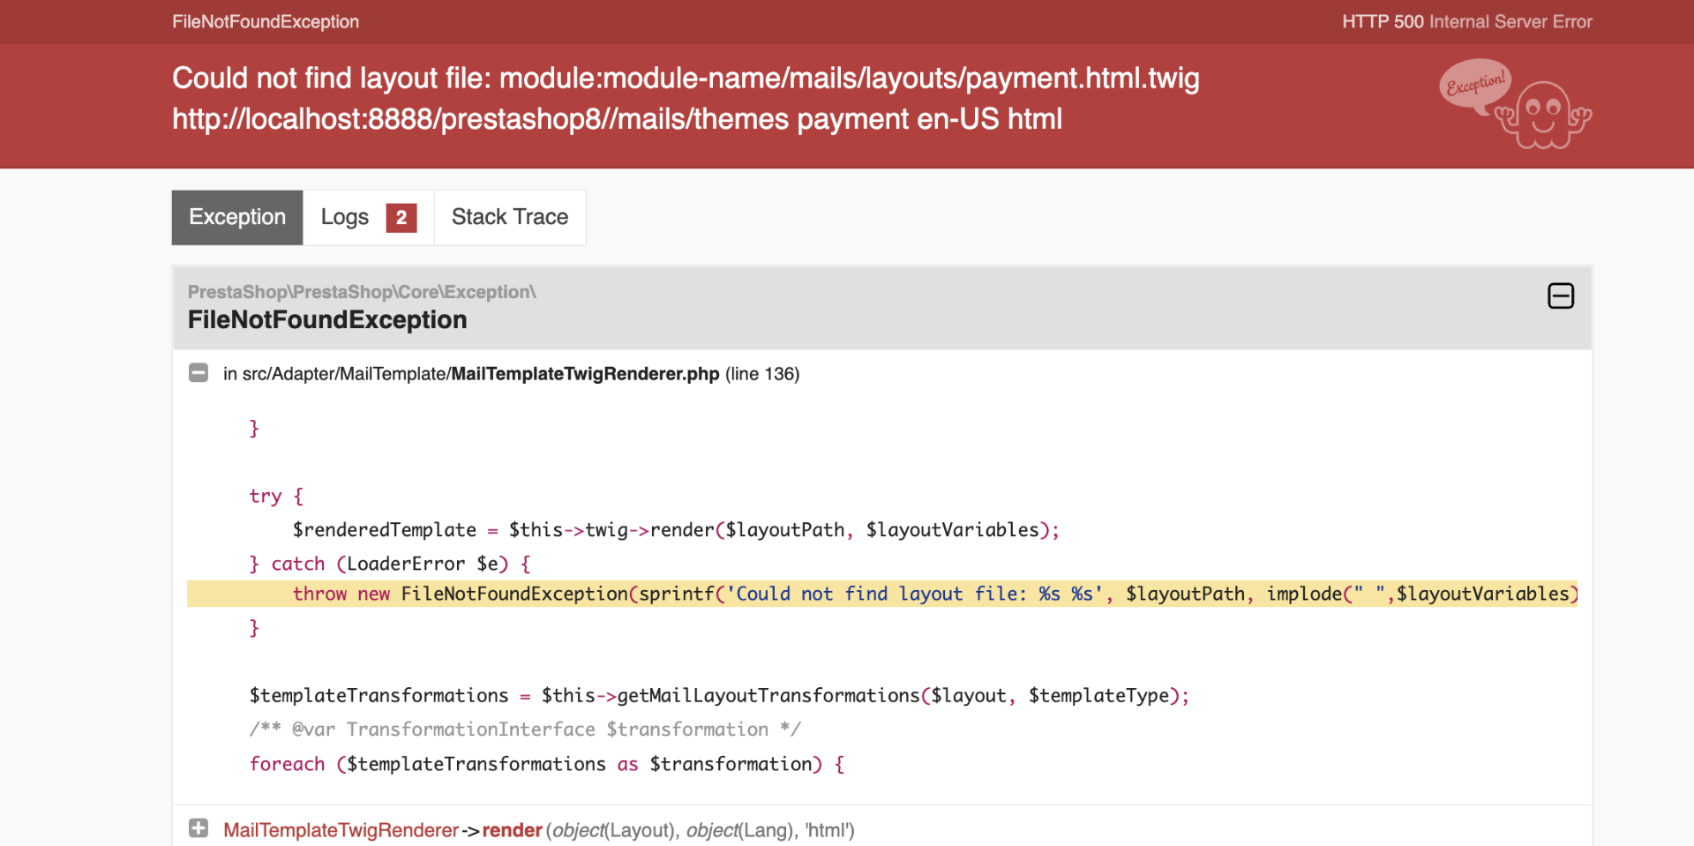Click the red Logs count badge

click(401, 217)
